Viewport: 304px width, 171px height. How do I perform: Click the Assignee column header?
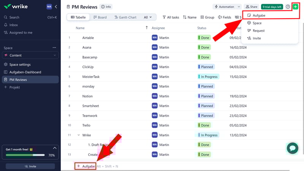point(158,28)
